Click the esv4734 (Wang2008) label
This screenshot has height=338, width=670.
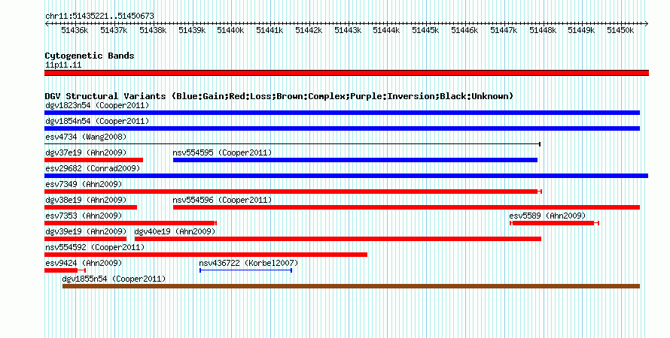(86, 137)
